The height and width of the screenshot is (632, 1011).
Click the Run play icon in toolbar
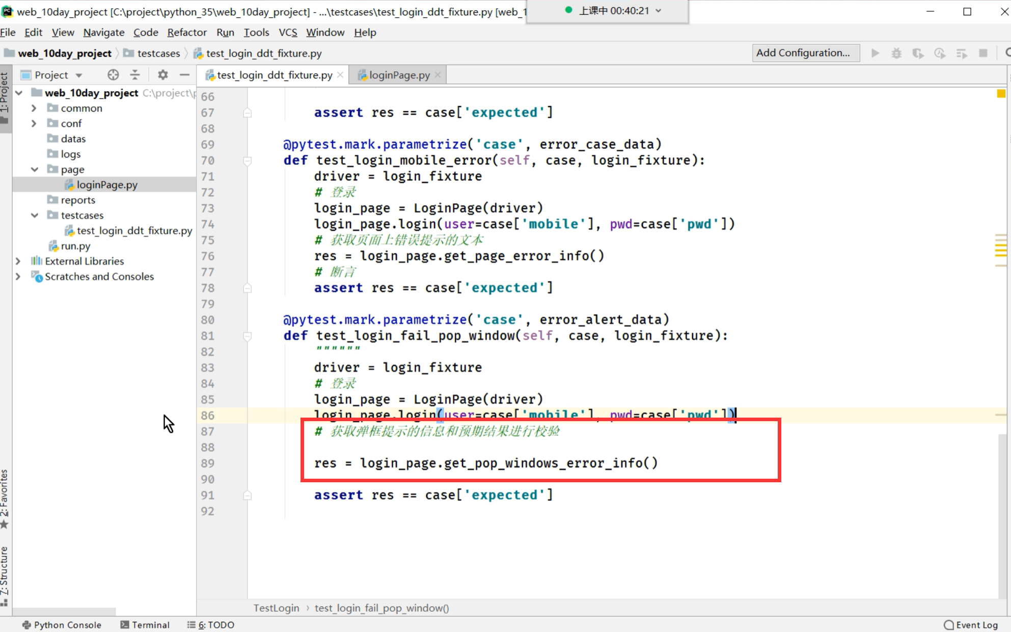[x=875, y=53]
